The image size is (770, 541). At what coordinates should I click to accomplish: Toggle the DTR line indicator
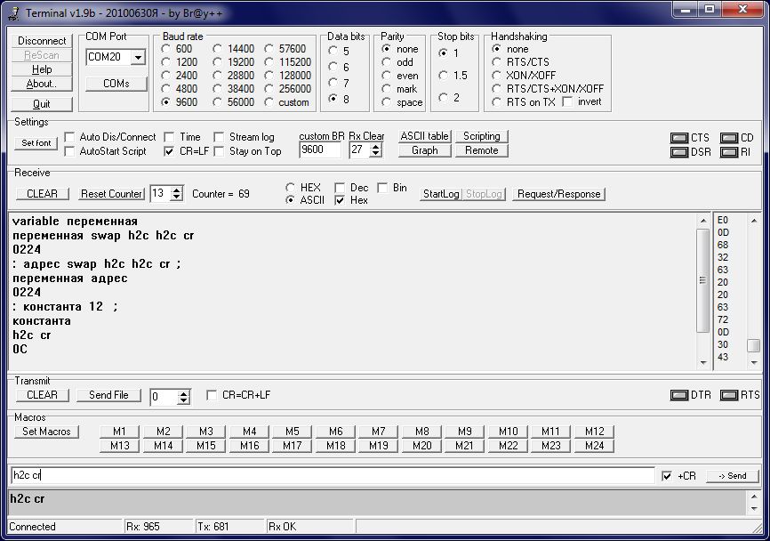point(679,395)
